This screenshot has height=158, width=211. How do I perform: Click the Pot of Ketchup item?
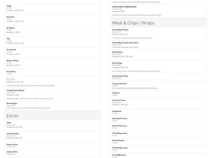[x=118, y=140]
